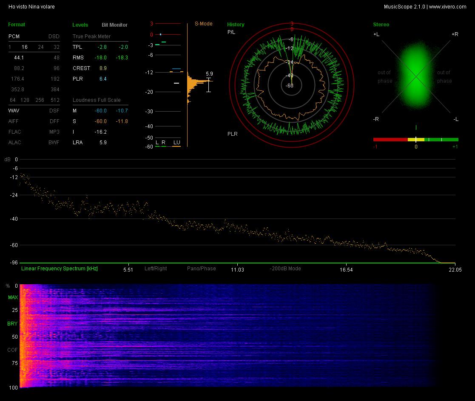Enable the Pano/Phase spectrum mode
The image size is (475, 401).
coord(202,268)
